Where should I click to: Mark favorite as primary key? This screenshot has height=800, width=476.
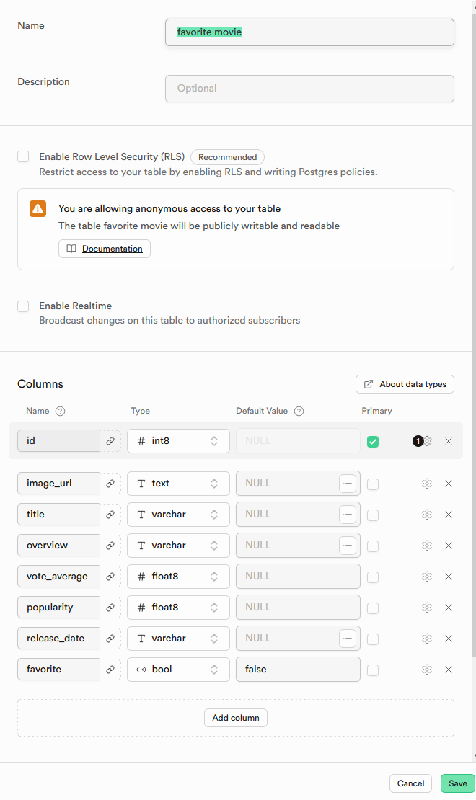coord(373,670)
